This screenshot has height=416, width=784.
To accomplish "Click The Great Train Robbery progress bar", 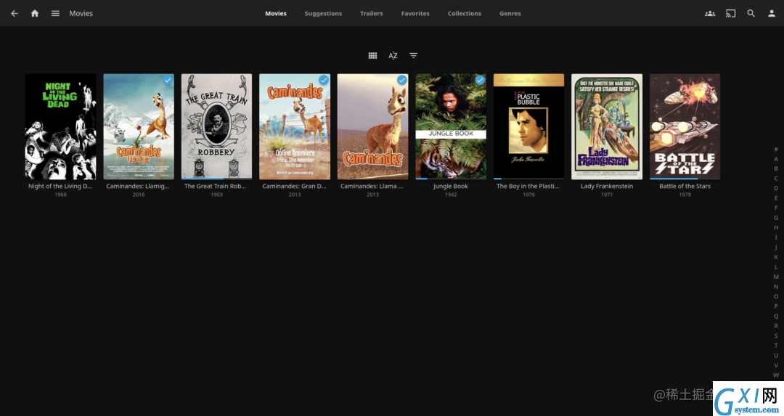I will [216, 179].
